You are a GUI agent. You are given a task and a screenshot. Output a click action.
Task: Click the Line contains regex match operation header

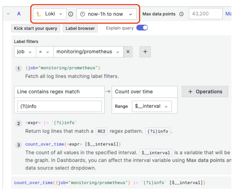tap(59, 92)
